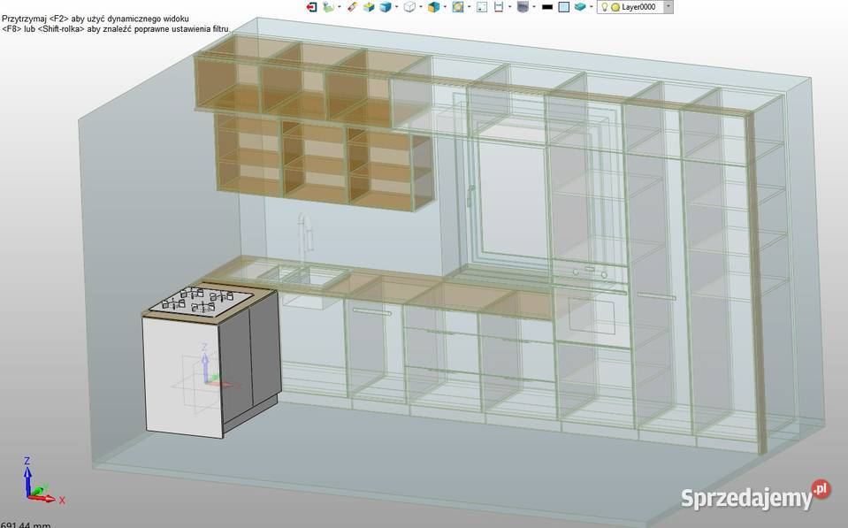848x528 pixels.
Task: Click the zoom fit view icon
Action: [457, 7]
